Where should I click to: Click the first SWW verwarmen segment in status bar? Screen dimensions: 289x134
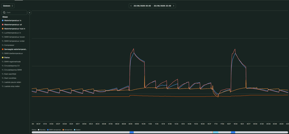(131, 132)
